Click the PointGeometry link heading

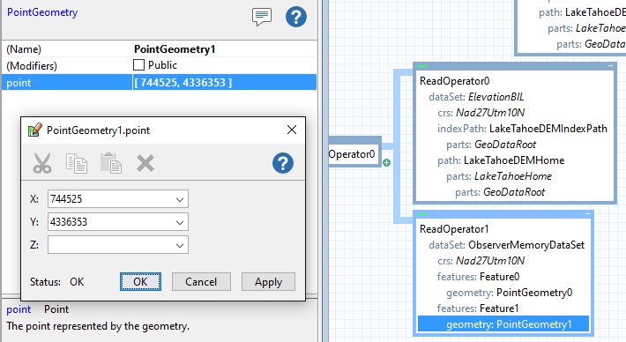(42, 12)
